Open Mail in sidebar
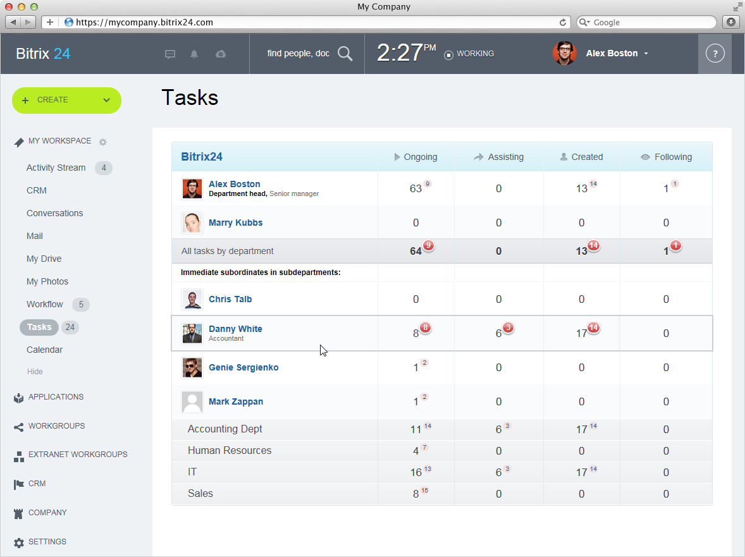745x557 pixels. click(35, 236)
